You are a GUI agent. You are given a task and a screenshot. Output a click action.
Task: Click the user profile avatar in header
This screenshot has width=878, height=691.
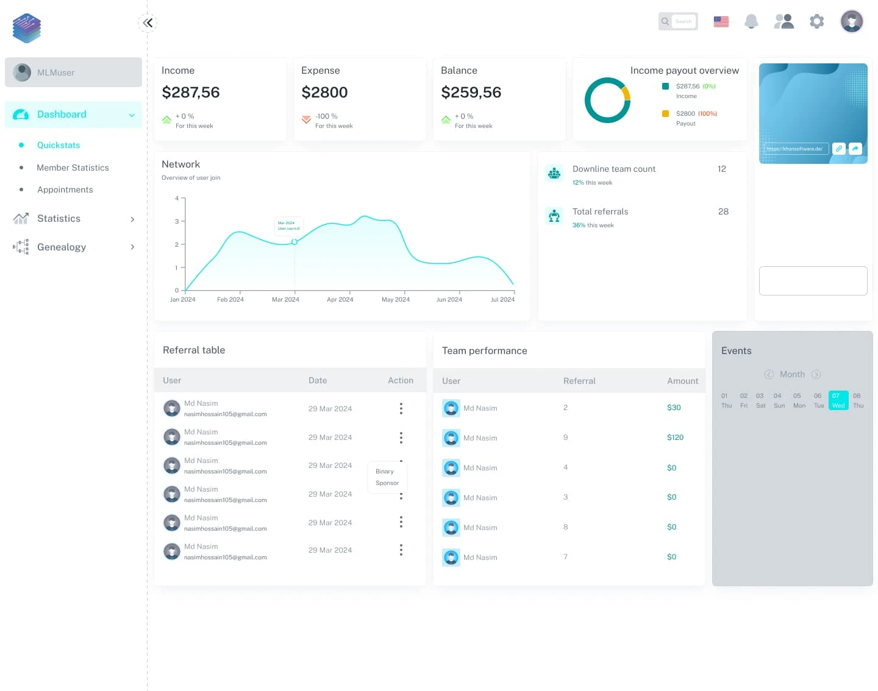[x=852, y=21]
